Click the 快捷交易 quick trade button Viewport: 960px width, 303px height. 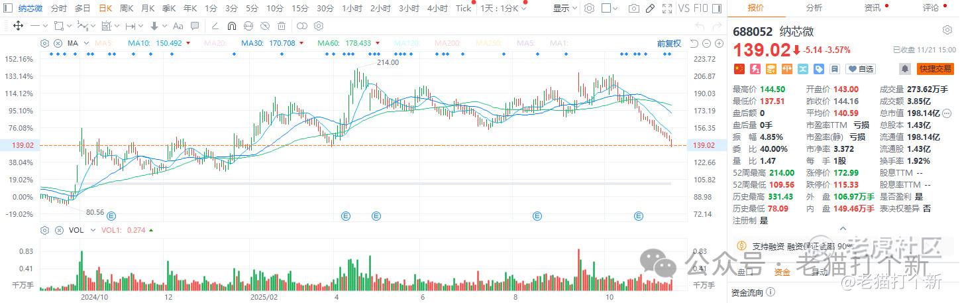tap(935, 69)
